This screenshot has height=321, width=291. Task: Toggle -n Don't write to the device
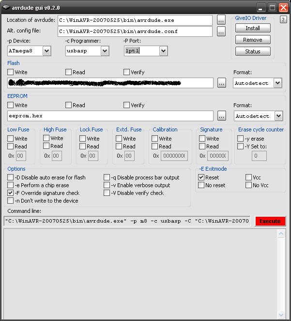point(11,201)
